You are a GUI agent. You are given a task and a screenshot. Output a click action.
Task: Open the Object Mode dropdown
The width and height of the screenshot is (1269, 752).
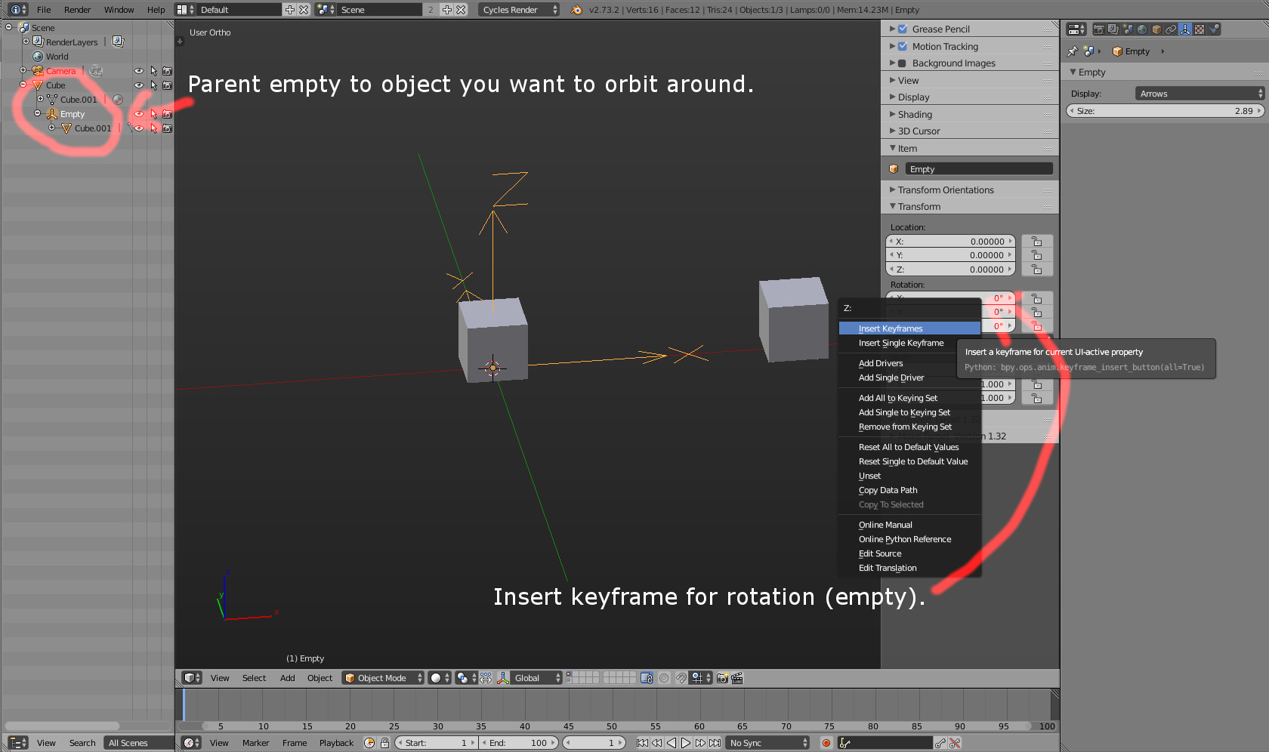tap(383, 678)
